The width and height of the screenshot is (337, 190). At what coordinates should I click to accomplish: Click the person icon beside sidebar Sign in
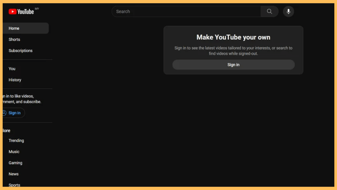[4, 113]
